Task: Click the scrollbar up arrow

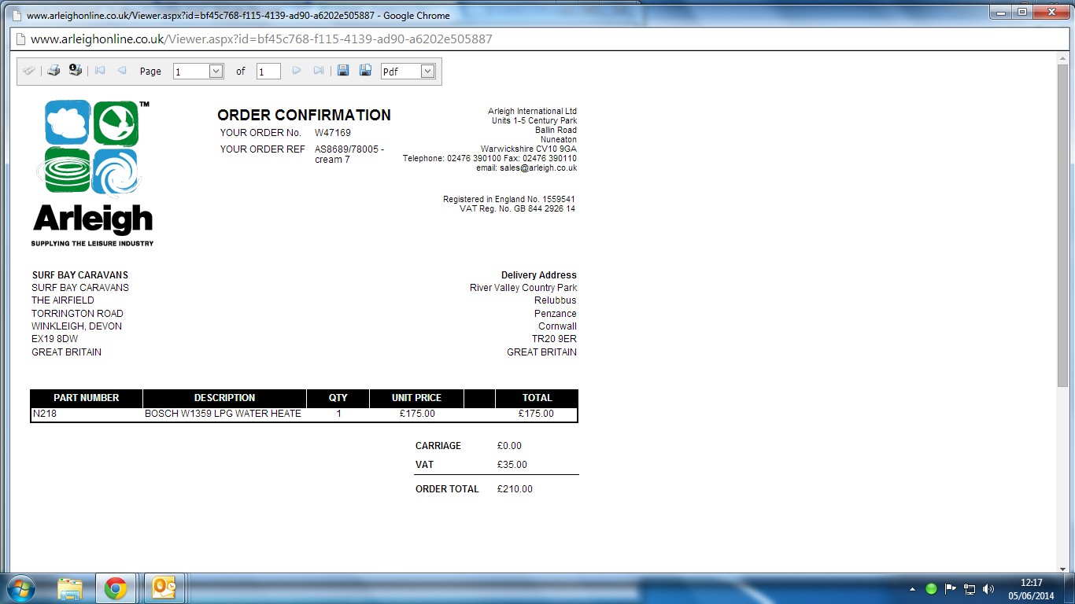Action: (1063, 60)
